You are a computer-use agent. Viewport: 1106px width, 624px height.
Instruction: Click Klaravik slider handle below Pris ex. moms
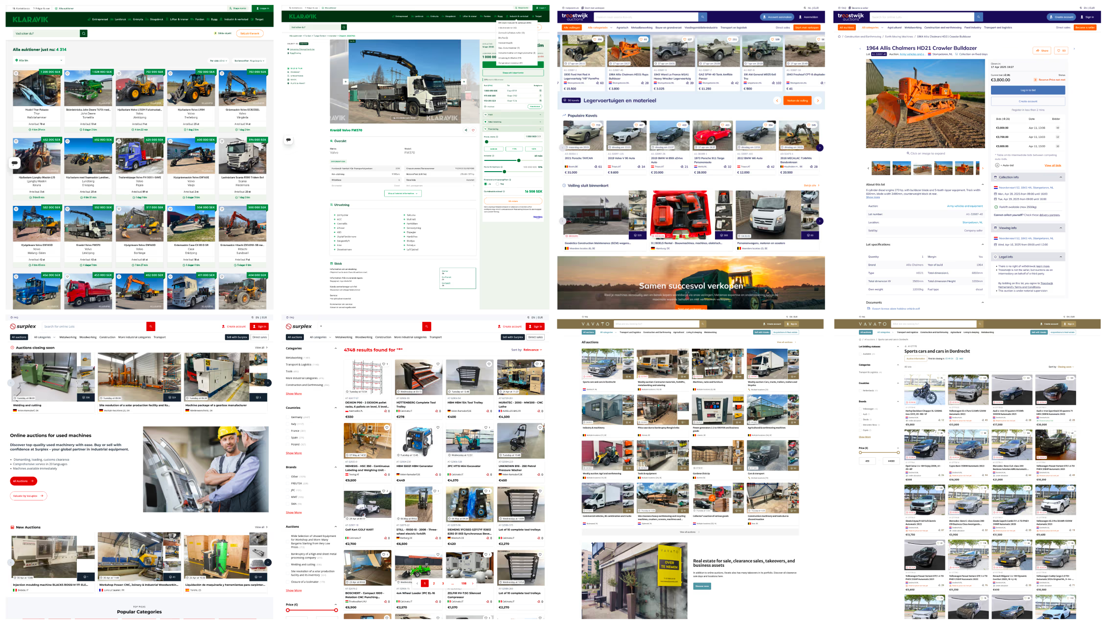coord(486,142)
